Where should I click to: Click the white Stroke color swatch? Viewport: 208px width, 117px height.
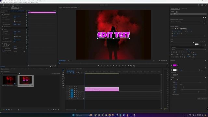(175, 70)
